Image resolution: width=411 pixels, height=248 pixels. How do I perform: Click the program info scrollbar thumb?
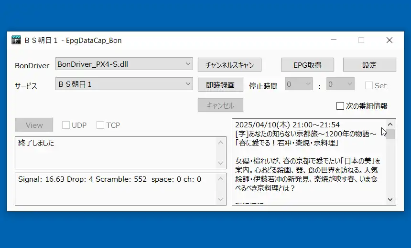390,134
